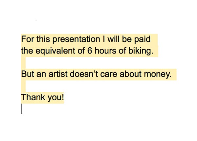Click the word "For" at the text start

(x=28, y=39)
